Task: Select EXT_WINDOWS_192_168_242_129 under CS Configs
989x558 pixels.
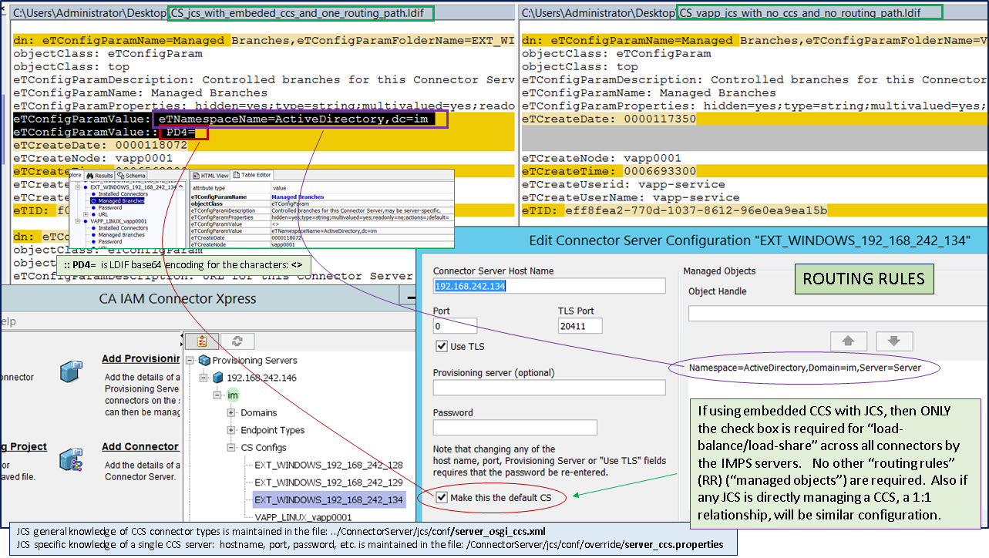Action: pyautogui.click(x=329, y=482)
